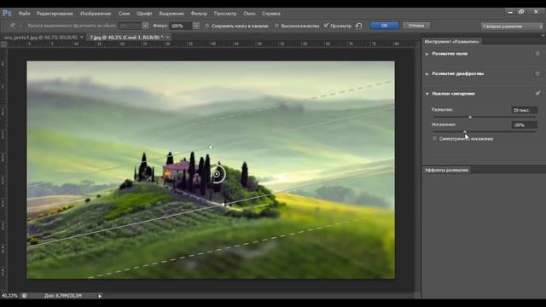Minimize the Photoshop window
546x307 pixels.
tap(510, 12)
